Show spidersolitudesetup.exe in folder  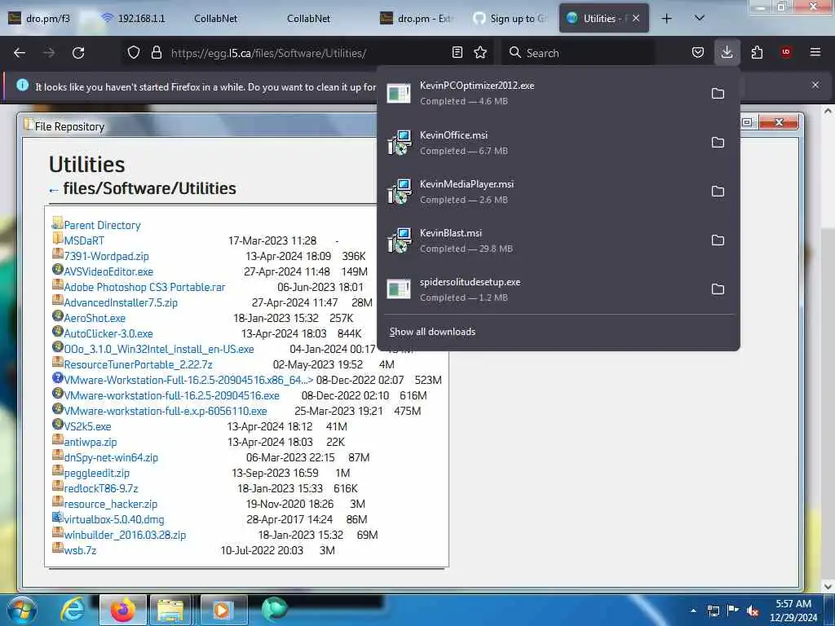coord(718,289)
